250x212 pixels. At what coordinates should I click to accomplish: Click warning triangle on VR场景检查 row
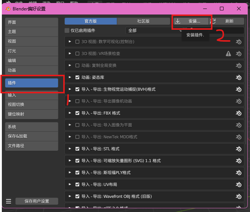tap(228, 54)
